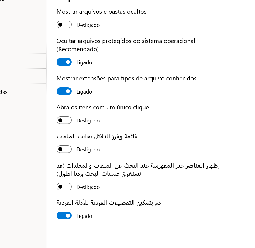Disable hiding protected operating system files
This screenshot has height=248, width=255.
pyautogui.click(x=64, y=62)
